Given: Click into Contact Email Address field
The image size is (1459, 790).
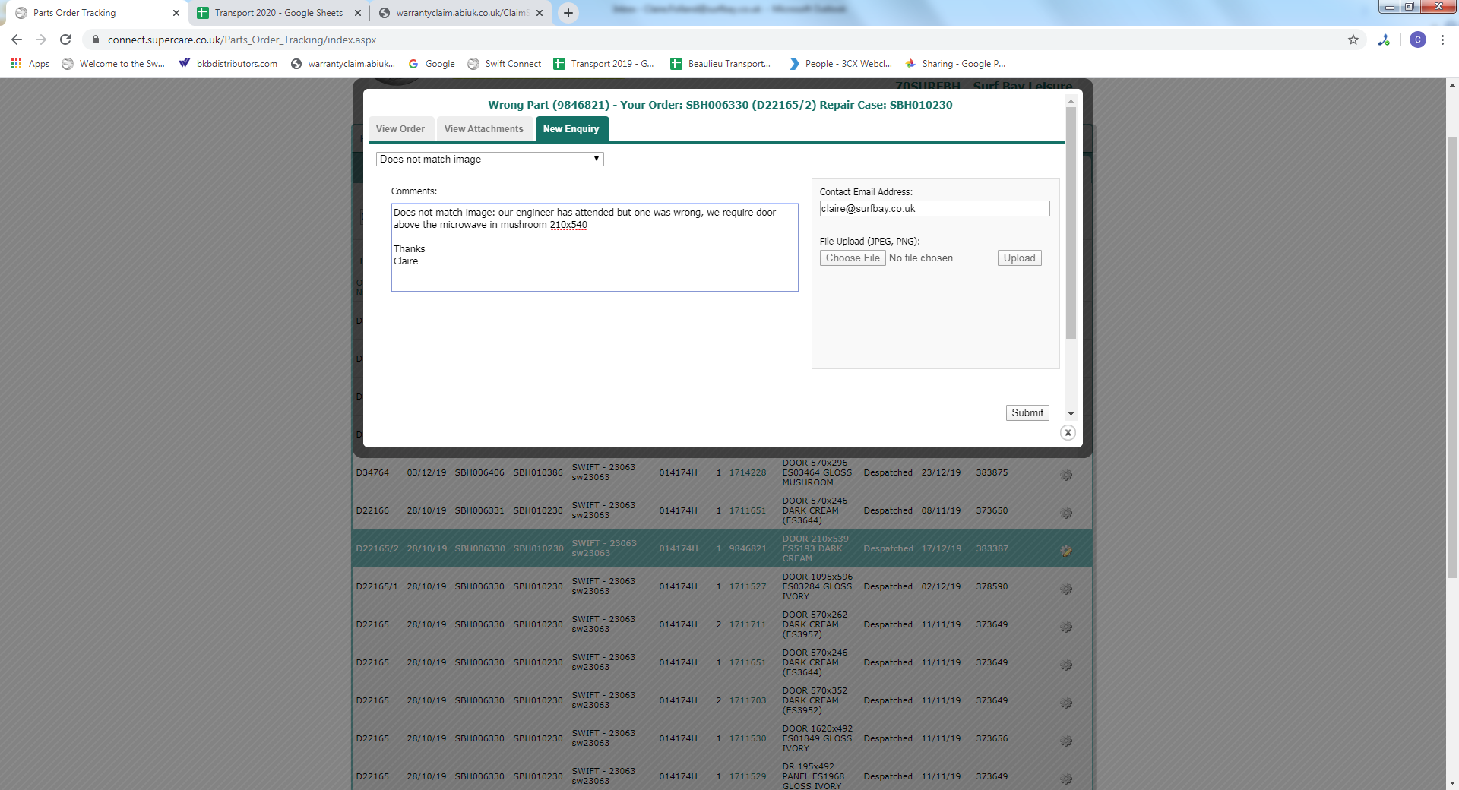Looking at the screenshot, I should tap(934, 209).
